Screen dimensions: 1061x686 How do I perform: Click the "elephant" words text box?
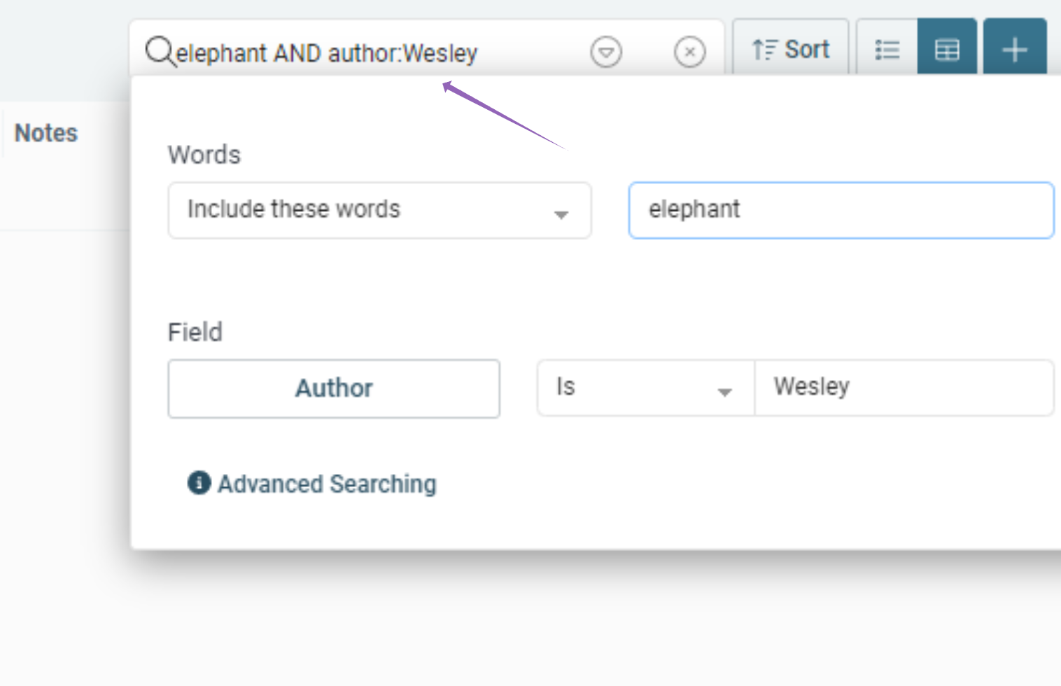point(840,210)
